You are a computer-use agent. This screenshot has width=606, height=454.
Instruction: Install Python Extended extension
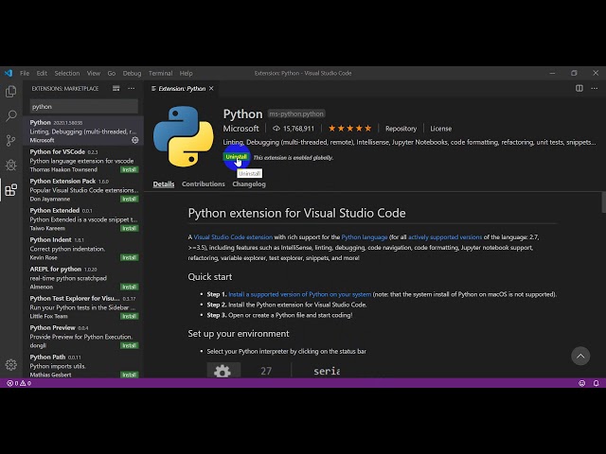[129, 228]
